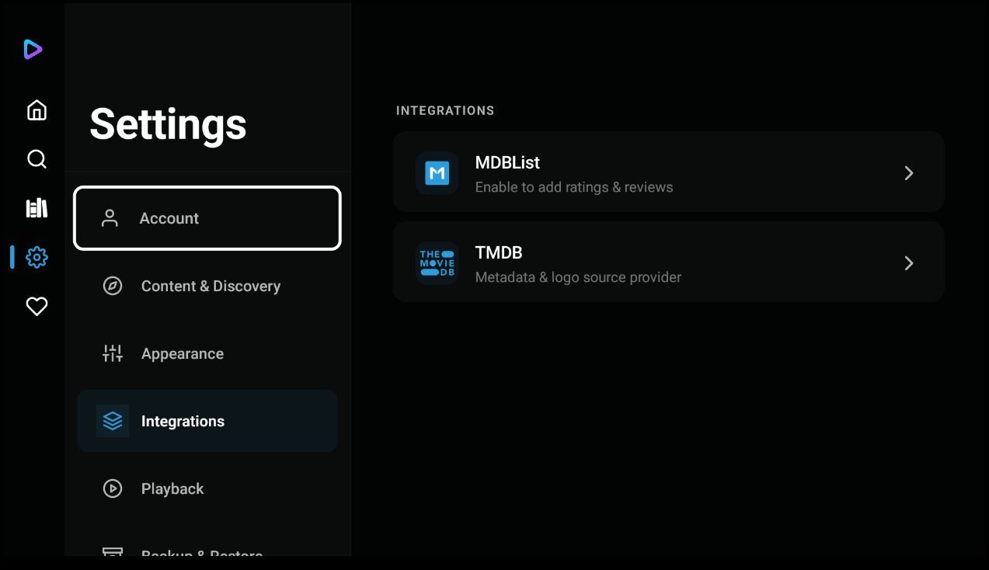Open TMDB metadata provider row
The height and width of the screenshot is (570, 989).
pos(668,263)
